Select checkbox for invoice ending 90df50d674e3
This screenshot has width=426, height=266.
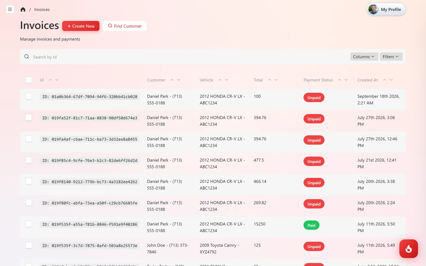28,117
